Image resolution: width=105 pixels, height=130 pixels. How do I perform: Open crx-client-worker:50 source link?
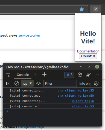click(76, 96)
